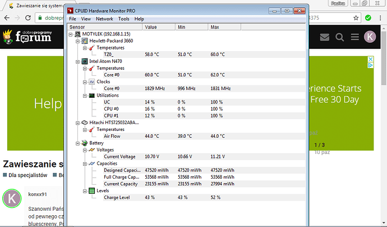Open the Help menu
This screenshot has width=387, height=227.
point(139,19)
